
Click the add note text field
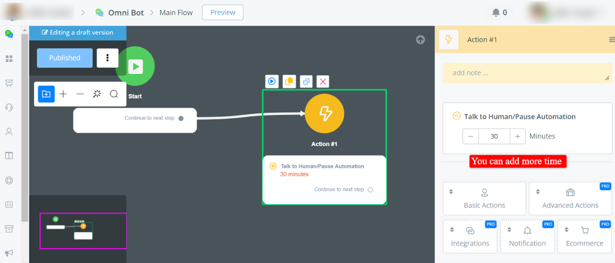(x=527, y=73)
